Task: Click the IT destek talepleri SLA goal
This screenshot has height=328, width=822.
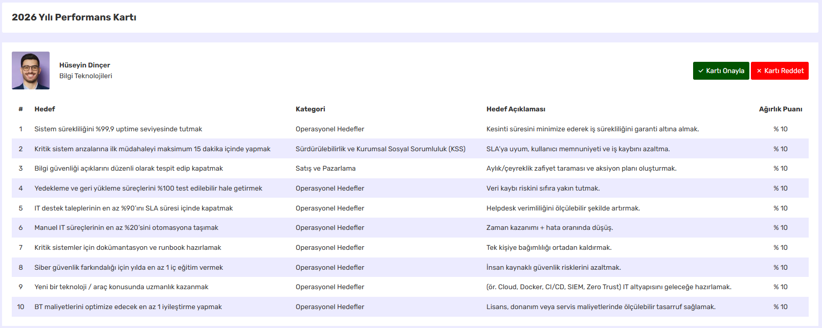Action: tap(134, 208)
